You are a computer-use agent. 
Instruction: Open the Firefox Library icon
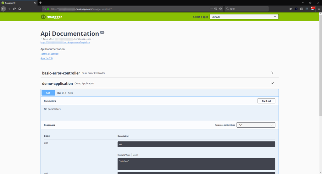tap(291, 9)
